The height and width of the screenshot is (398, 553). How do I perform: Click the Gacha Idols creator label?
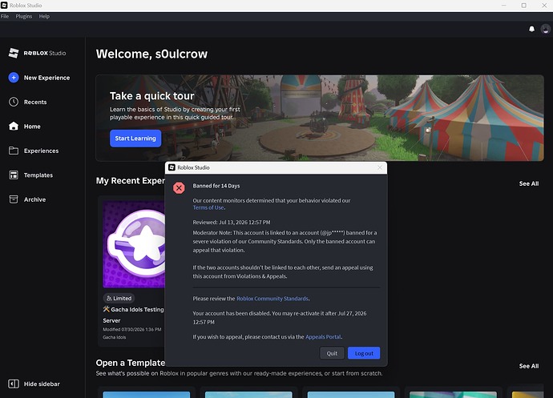click(x=115, y=337)
